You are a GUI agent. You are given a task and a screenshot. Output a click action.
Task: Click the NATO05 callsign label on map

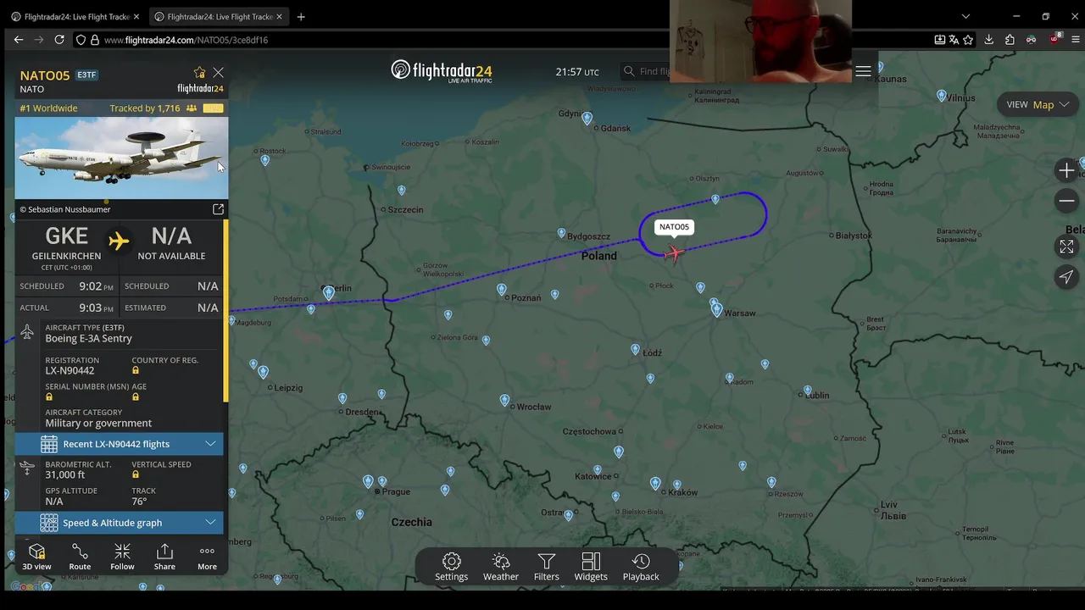click(x=675, y=227)
